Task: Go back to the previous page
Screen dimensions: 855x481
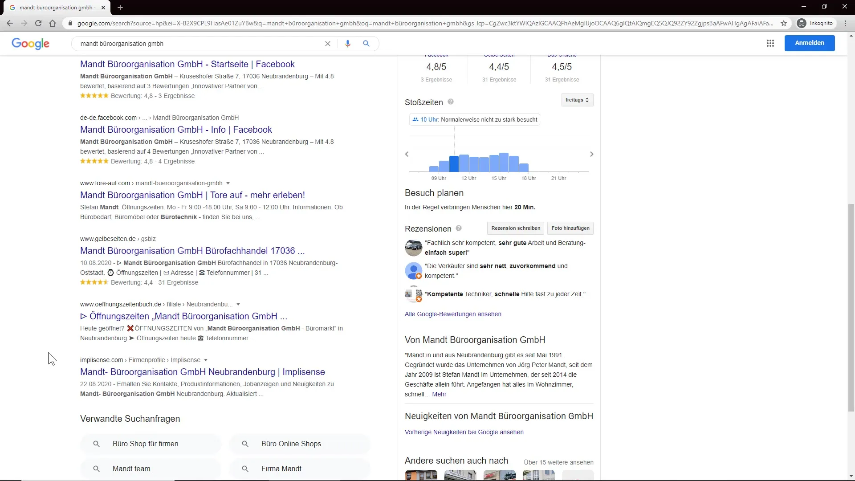Action: (x=10, y=23)
